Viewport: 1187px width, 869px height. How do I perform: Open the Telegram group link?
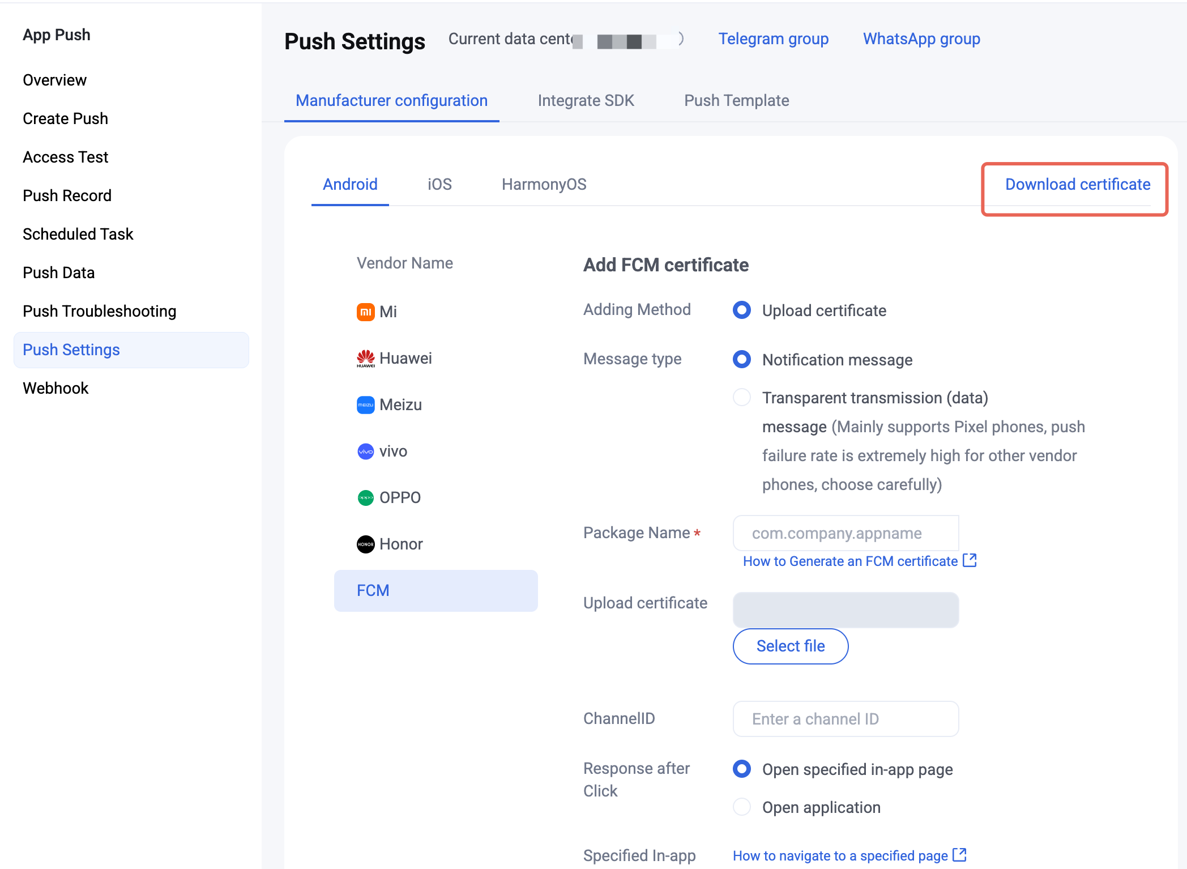(773, 39)
